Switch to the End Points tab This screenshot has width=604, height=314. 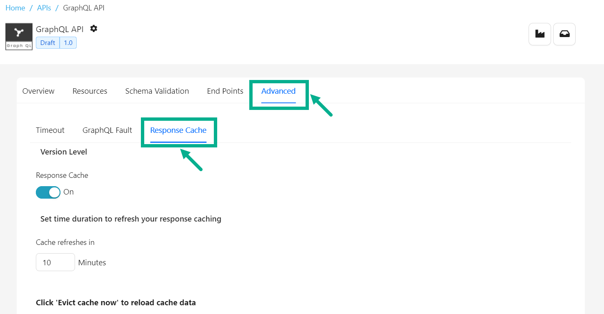[225, 91]
